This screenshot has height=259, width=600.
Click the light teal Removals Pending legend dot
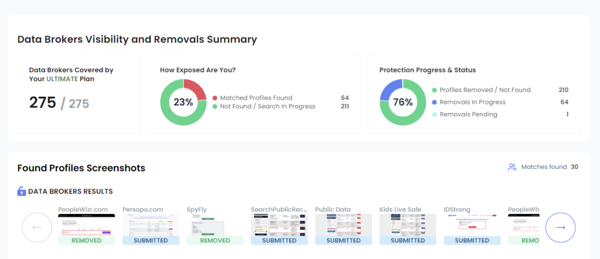click(x=434, y=114)
